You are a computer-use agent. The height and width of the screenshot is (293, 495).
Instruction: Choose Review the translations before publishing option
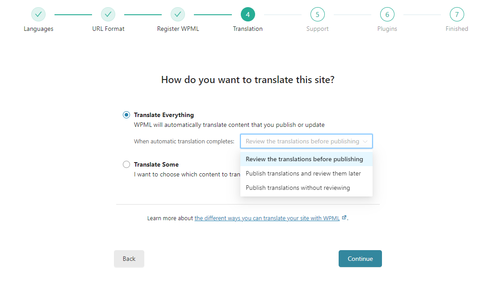coord(306,159)
